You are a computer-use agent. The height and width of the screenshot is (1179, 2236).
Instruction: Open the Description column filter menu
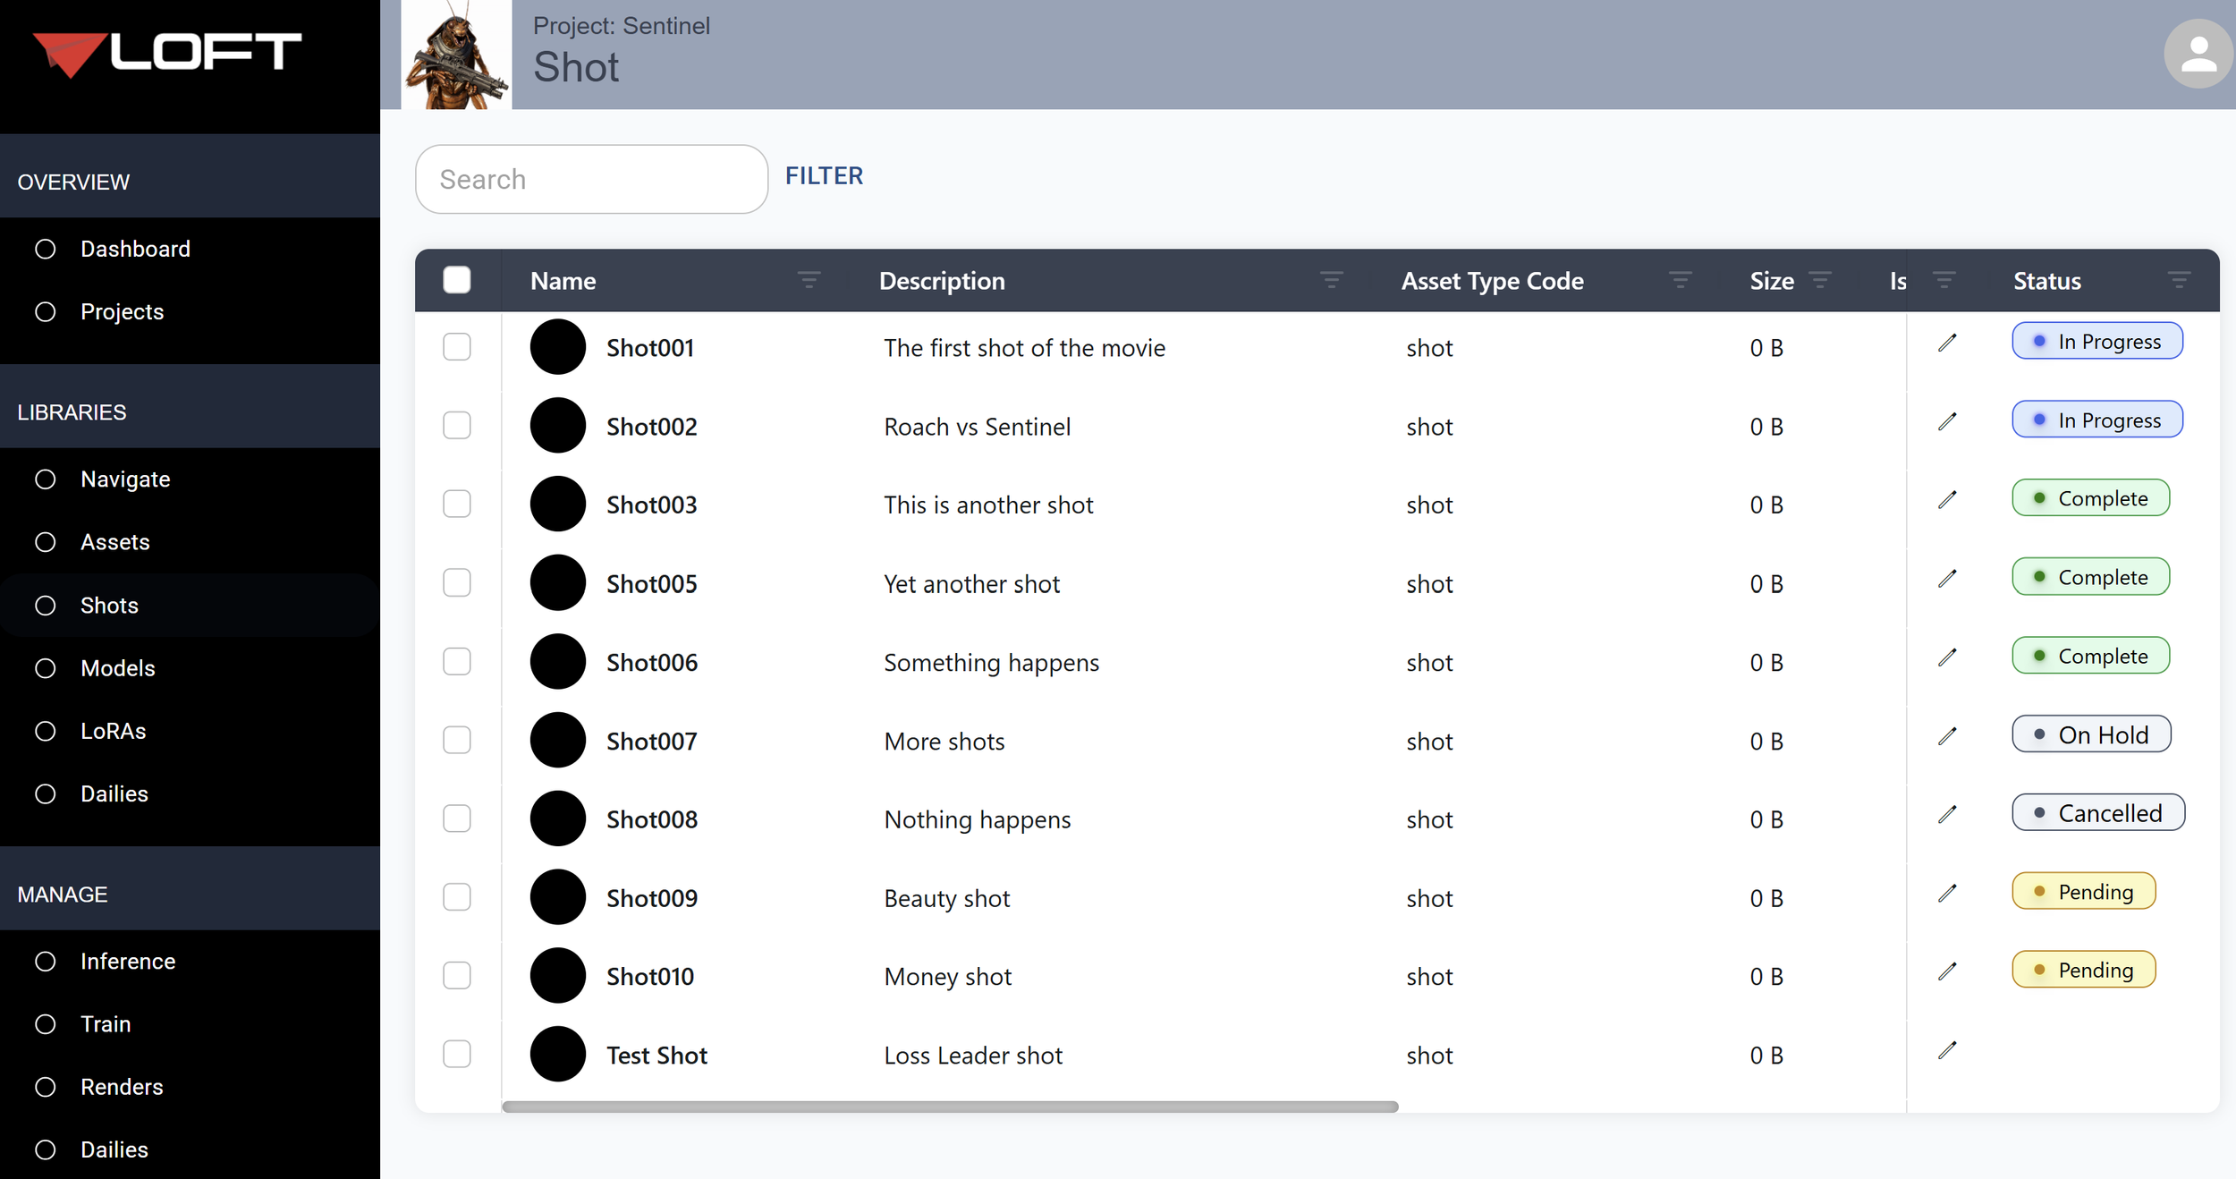click(1331, 280)
